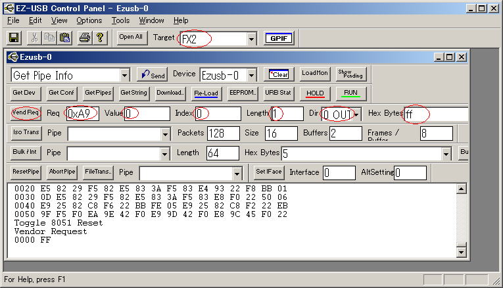Click the EZ-USB Control Panel title icon
The image size is (503, 288).
(9, 9)
